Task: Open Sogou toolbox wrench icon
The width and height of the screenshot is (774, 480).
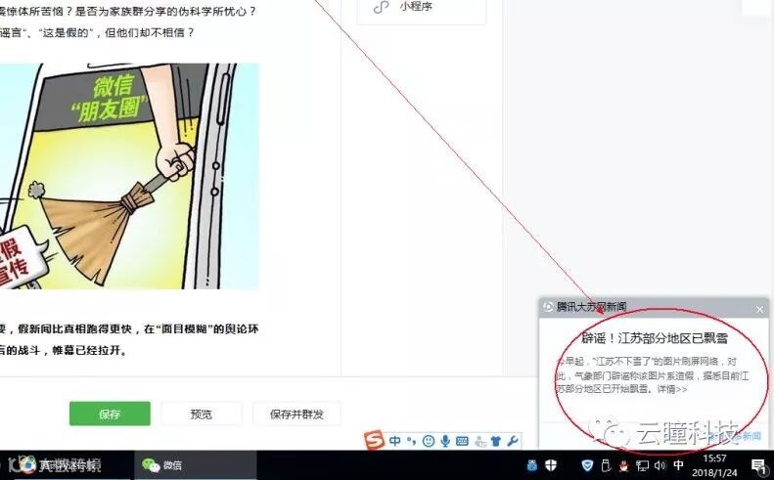Action: point(513,441)
